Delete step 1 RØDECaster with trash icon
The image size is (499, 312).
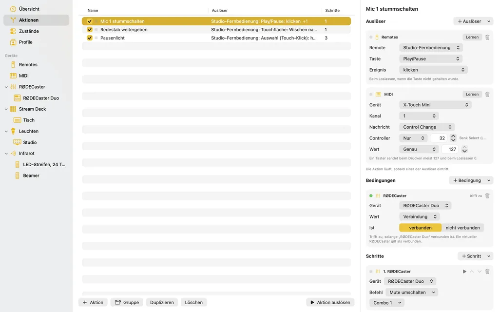(487, 272)
